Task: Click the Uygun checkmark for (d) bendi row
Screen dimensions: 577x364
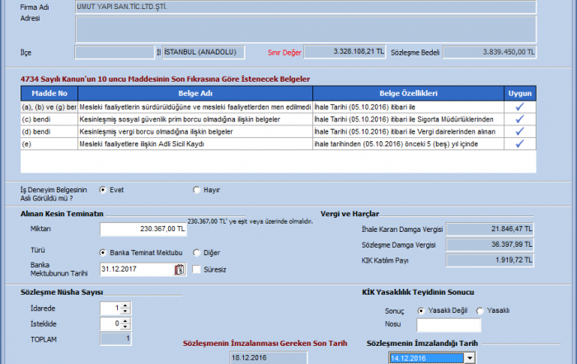Action: [x=519, y=131]
